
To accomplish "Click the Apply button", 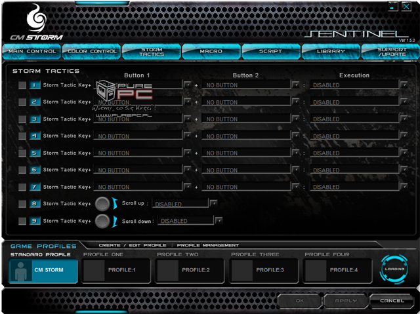I will (346, 301).
